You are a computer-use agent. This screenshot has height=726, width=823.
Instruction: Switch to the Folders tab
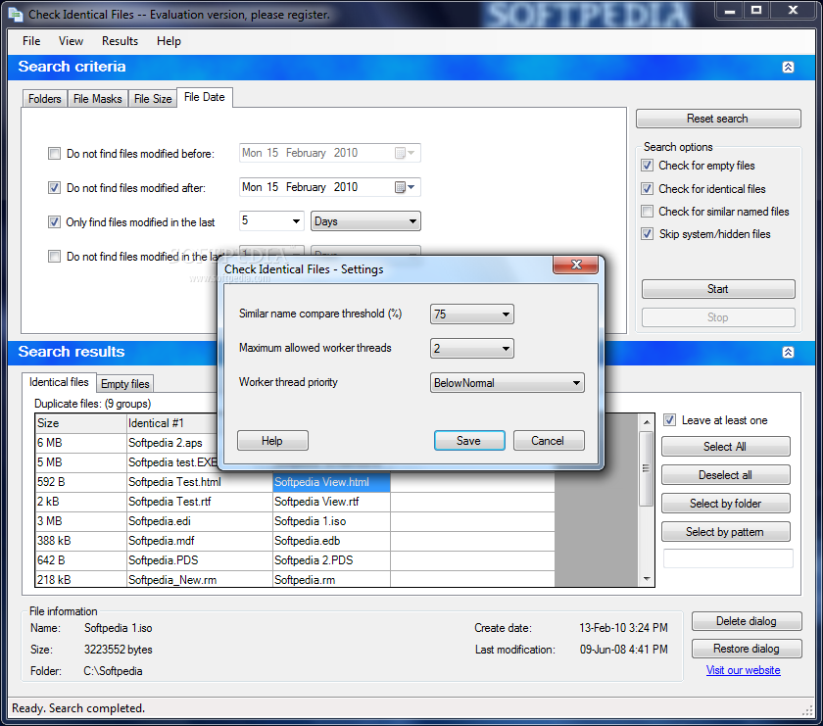click(x=45, y=99)
